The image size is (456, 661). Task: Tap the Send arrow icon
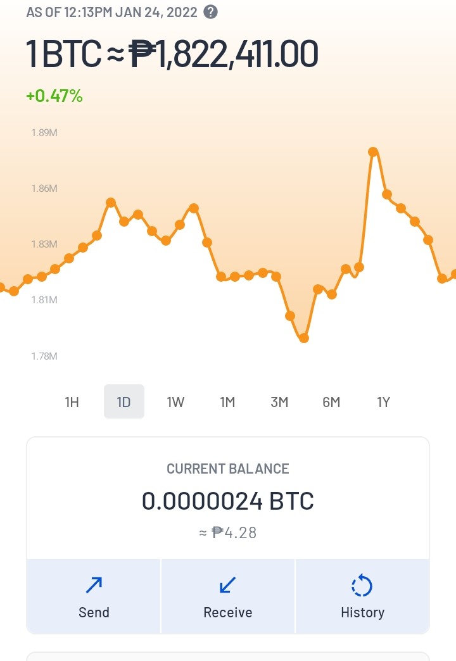(94, 585)
